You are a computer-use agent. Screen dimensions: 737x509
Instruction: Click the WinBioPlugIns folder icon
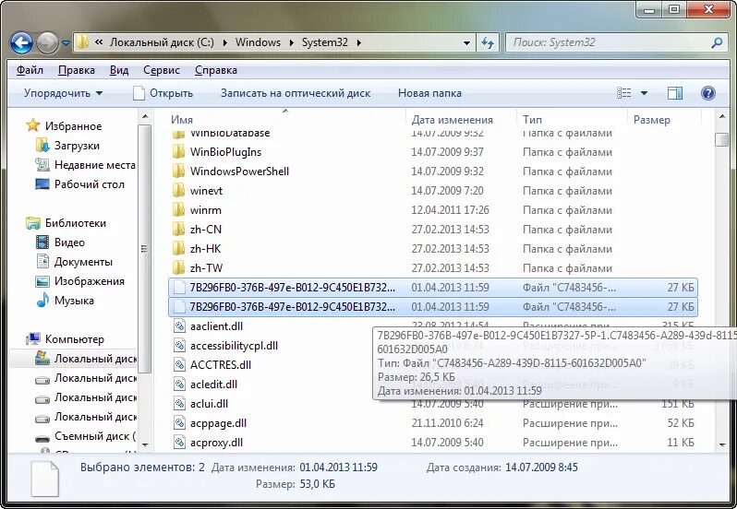click(178, 152)
